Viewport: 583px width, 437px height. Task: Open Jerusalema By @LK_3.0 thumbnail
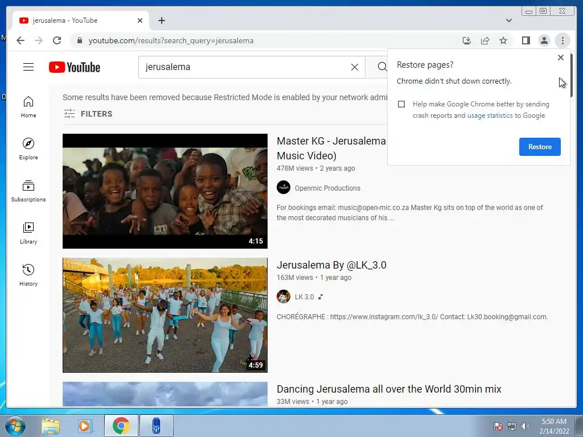165,315
